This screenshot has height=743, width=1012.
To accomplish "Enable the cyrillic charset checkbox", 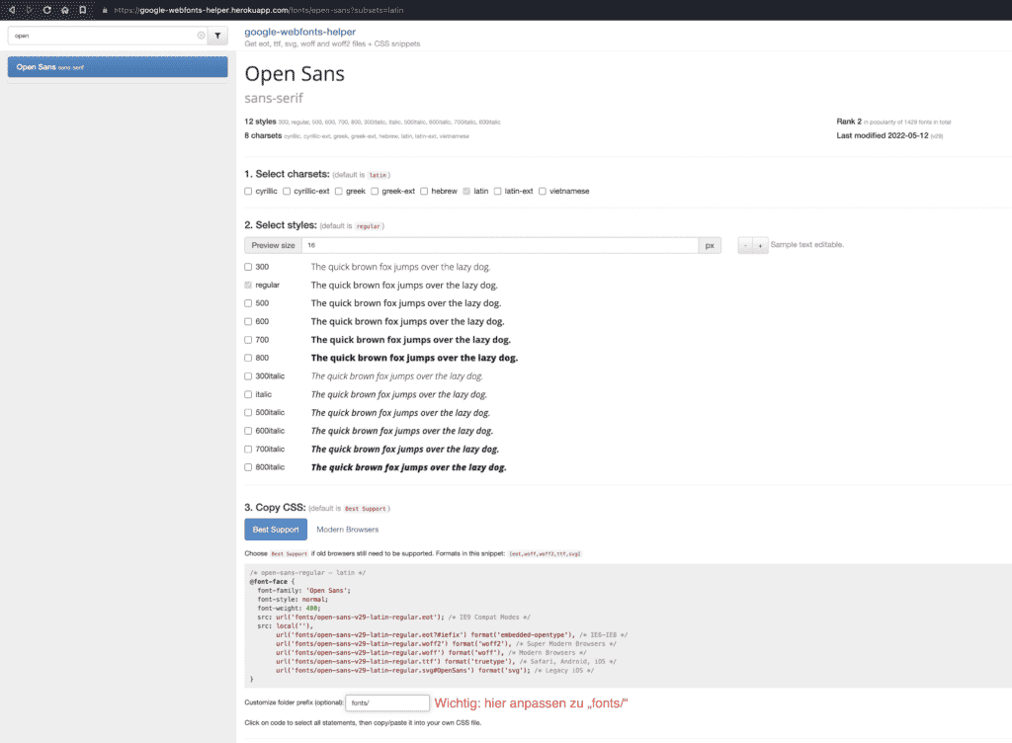I will [248, 191].
